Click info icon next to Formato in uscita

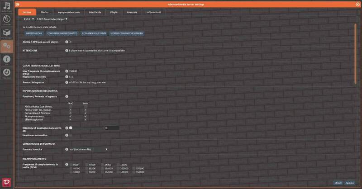coord(67,149)
